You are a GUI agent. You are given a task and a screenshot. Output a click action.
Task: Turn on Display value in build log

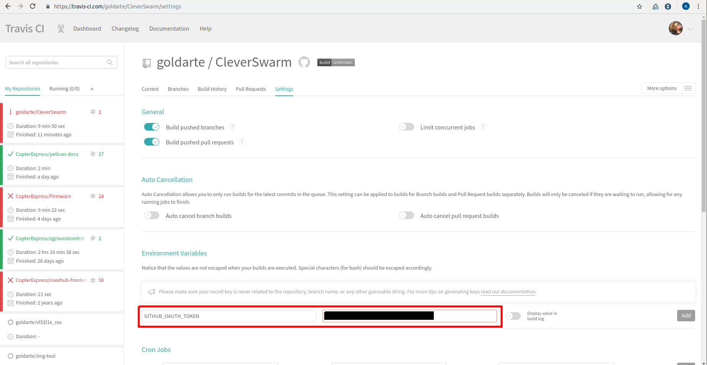[513, 316]
